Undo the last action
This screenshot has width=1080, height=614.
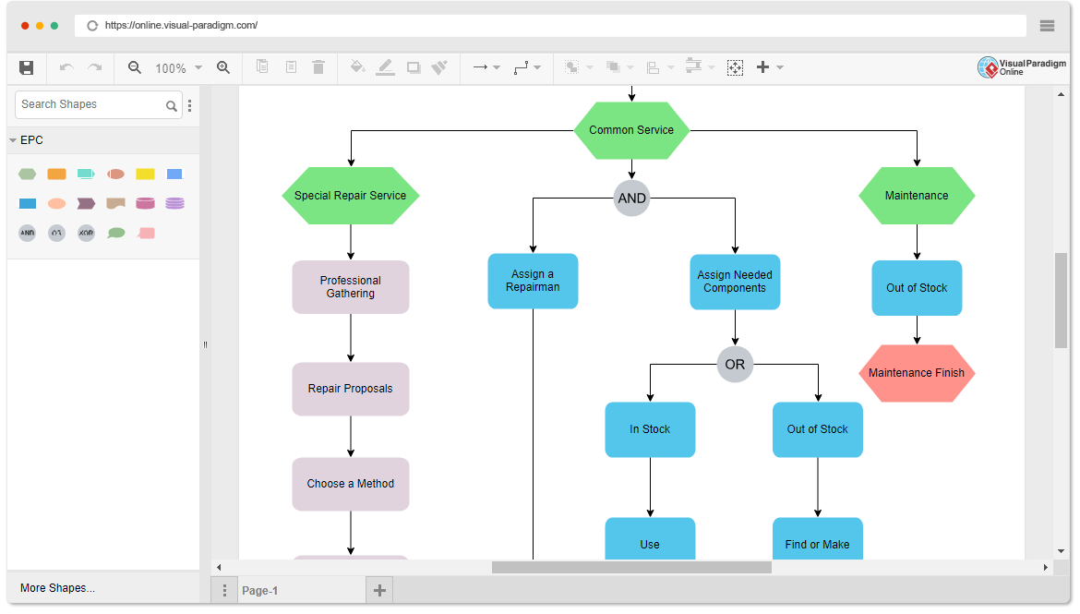[x=65, y=66]
